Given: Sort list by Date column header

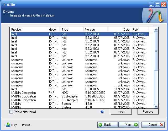Looking at the screenshot, I should tap(119, 30).
